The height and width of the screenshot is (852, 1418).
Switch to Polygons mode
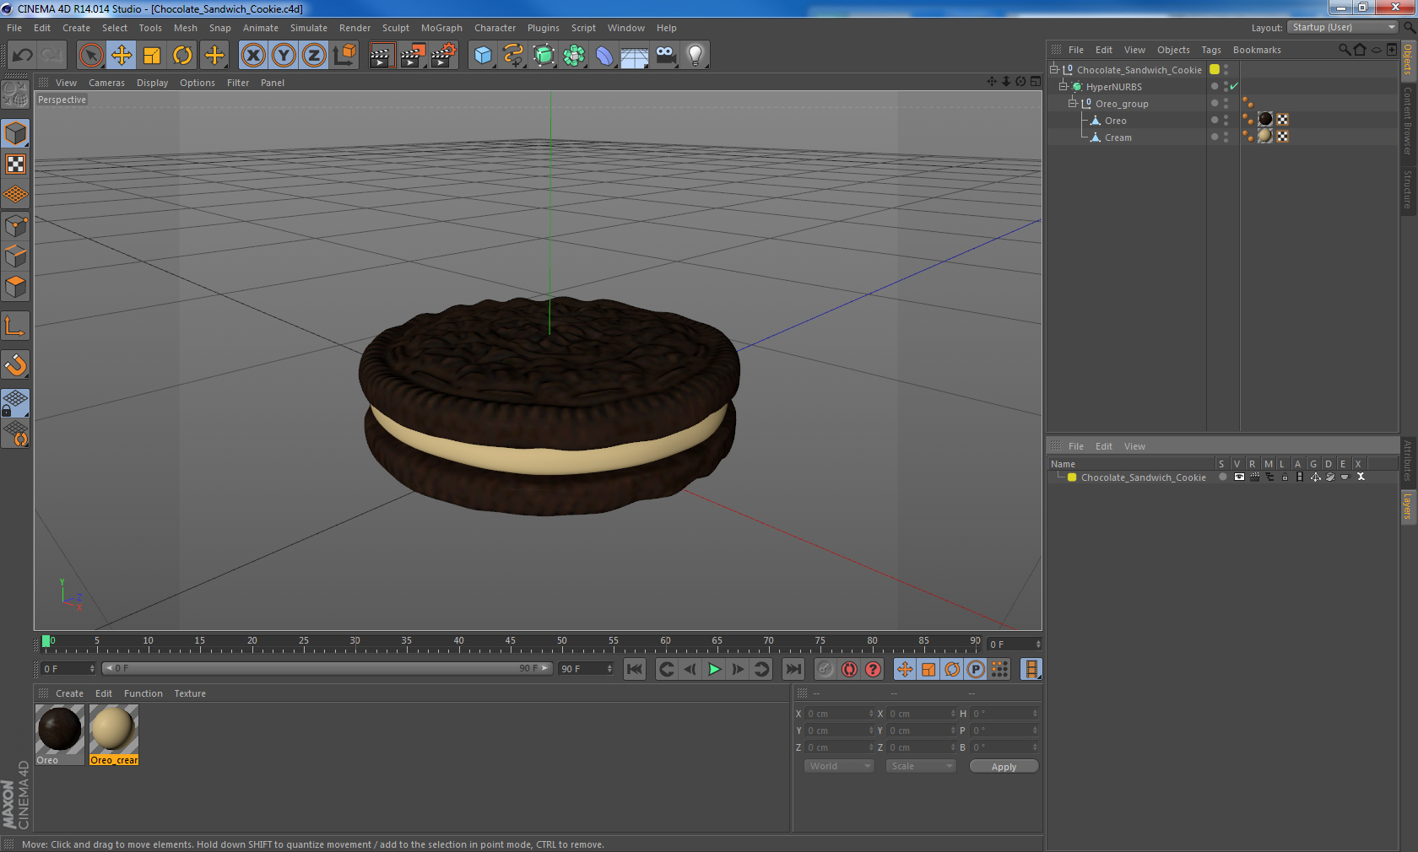pos(15,286)
